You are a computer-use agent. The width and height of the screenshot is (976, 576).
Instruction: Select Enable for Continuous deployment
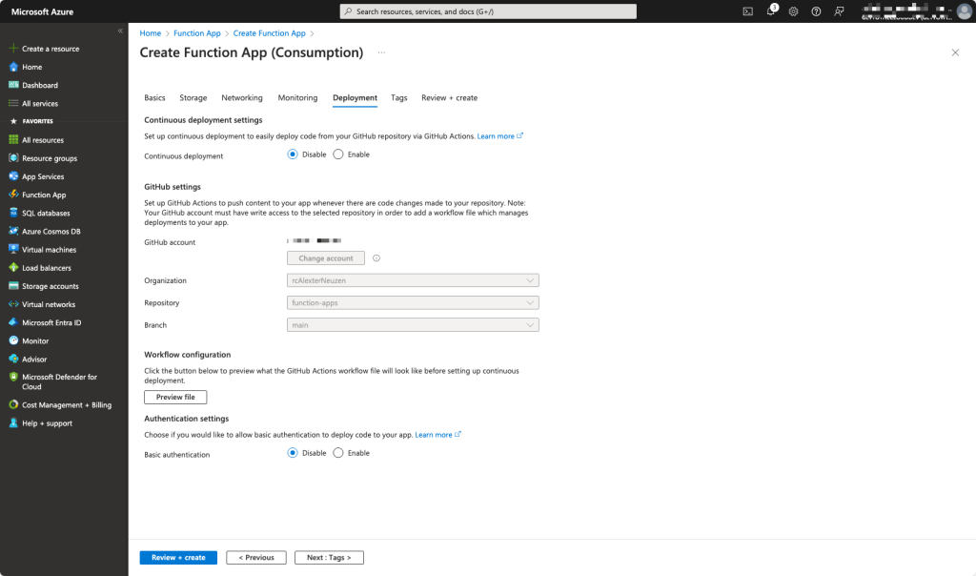point(338,154)
